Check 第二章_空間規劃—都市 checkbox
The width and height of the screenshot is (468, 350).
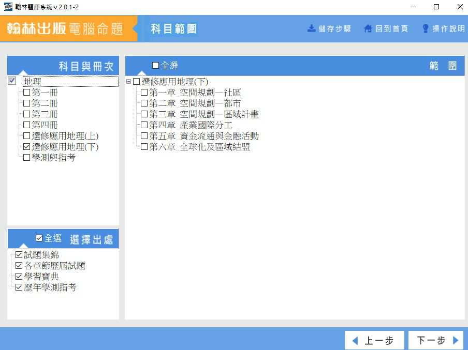point(144,103)
